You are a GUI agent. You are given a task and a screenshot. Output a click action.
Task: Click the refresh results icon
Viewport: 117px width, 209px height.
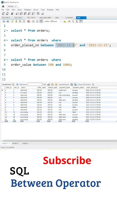click(17, 84)
